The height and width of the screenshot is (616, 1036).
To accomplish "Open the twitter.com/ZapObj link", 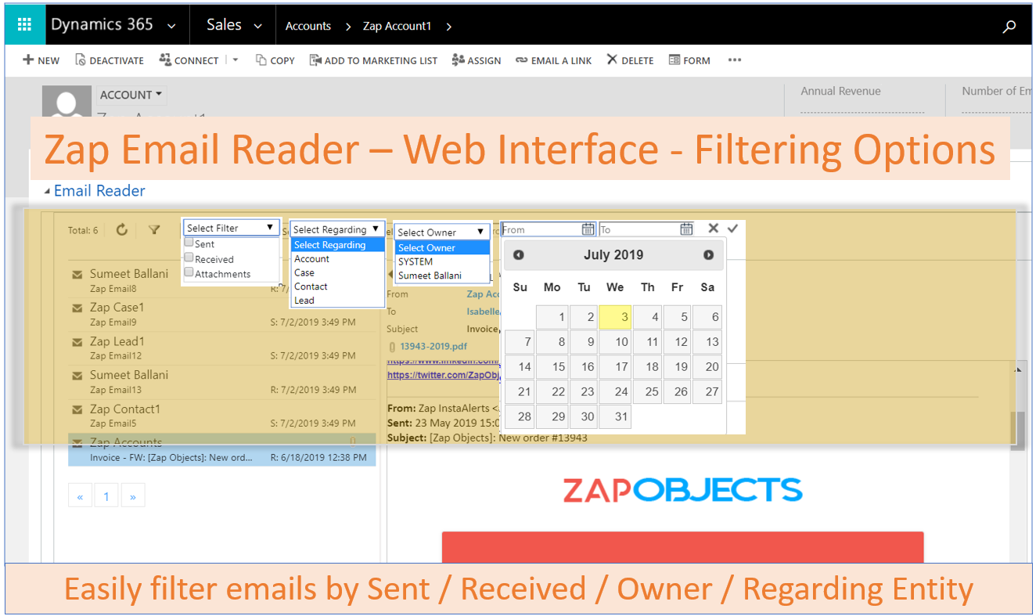I will tap(444, 375).
